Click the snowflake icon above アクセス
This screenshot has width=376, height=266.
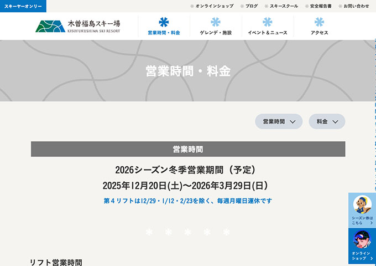(x=319, y=22)
